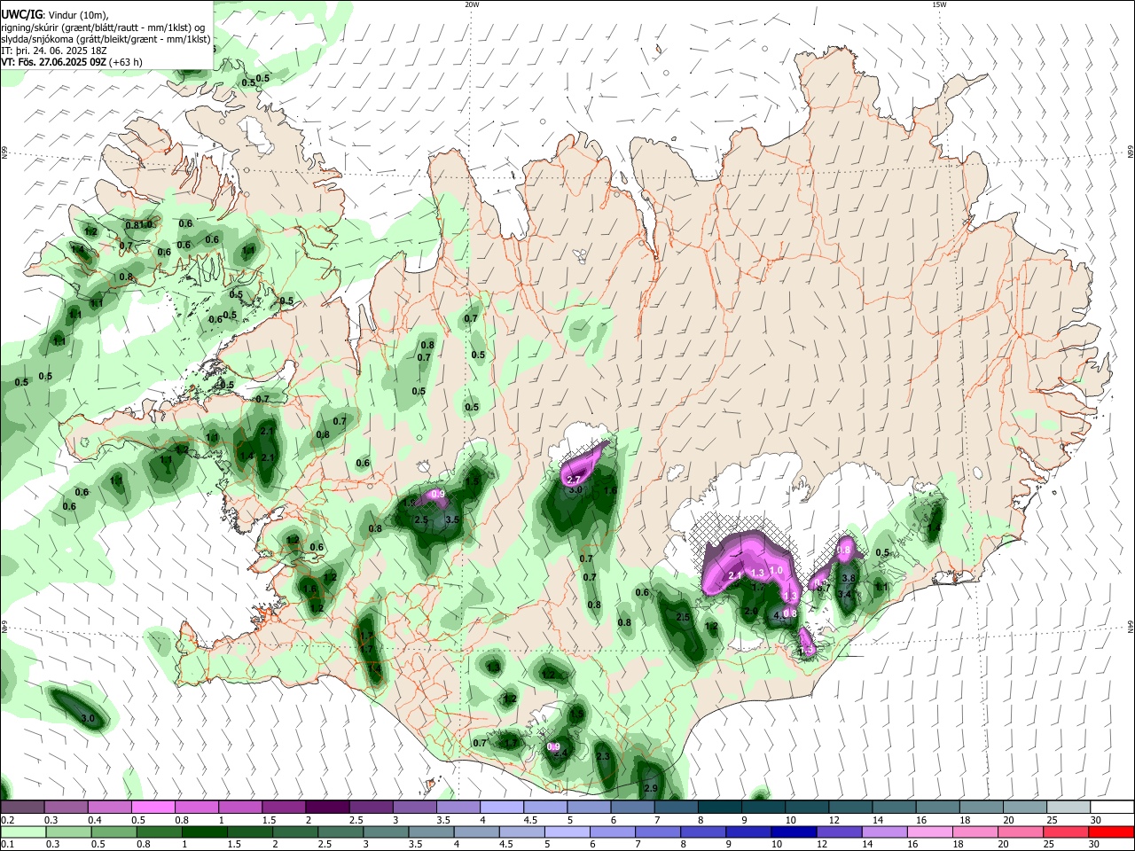Click the white 30 mm snow legend swatch
The image size is (1135, 851).
click(x=1112, y=807)
